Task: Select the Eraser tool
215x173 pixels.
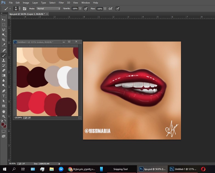Action: click(4, 70)
